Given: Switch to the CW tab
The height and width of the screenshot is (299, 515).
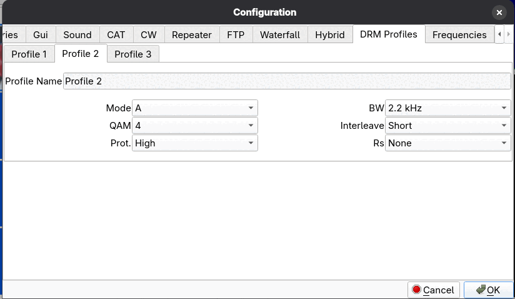Looking at the screenshot, I should click(x=149, y=34).
